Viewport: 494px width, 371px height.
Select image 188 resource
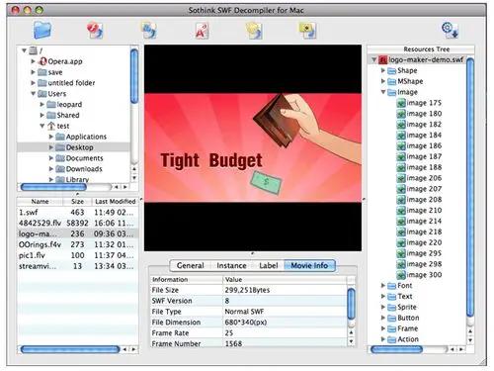click(x=419, y=167)
